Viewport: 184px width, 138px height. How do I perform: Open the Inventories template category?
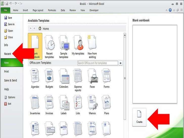pyautogui.click(x=35, y=105)
